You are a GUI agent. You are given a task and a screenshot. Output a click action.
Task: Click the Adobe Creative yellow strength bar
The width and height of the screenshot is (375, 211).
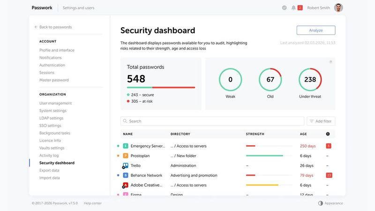point(262,185)
